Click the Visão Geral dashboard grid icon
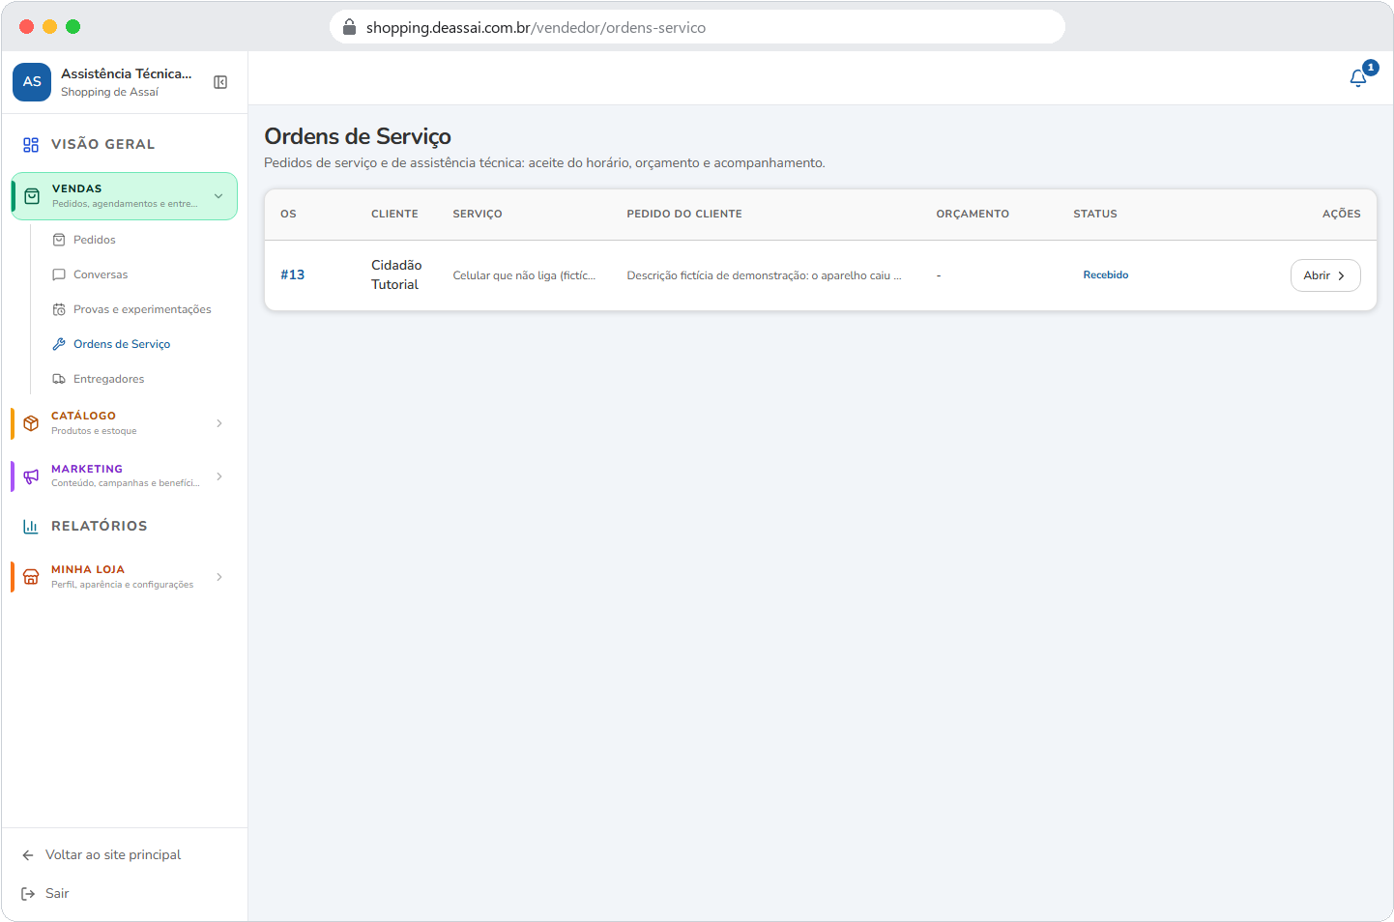Image resolution: width=1394 pixels, height=922 pixels. (x=31, y=144)
